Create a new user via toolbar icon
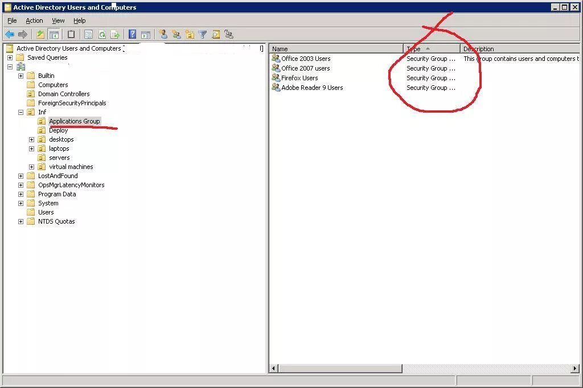Screen dimensions: 583x388 click(163, 35)
